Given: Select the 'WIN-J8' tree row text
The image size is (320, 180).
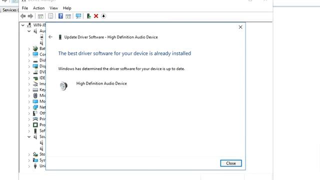Looking at the screenshot, I should [x=39, y=25].
